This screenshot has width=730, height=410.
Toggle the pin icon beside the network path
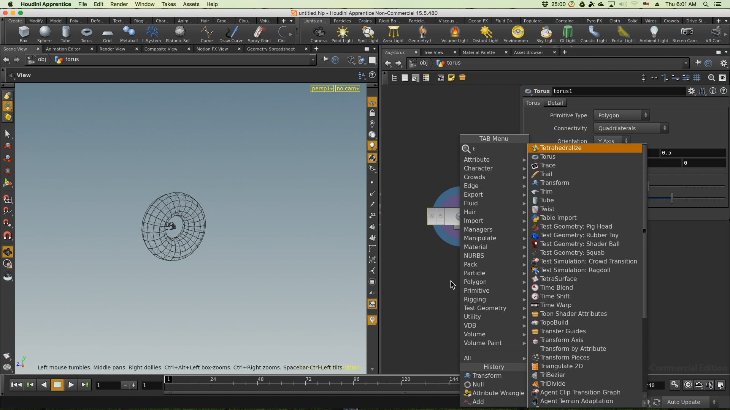click(698, 63)
